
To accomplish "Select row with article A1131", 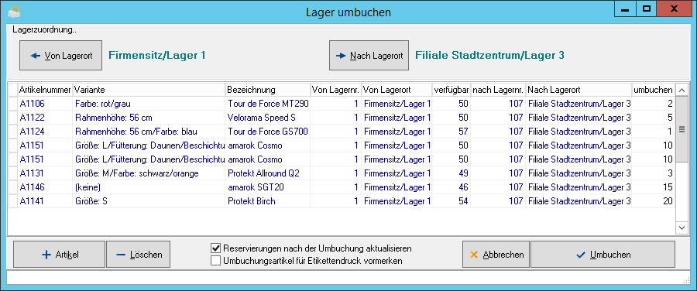I will click(342, 173).
